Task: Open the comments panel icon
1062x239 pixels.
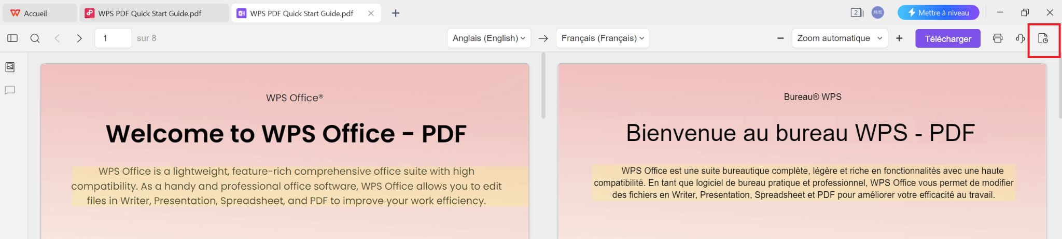Action: point(10,90)
